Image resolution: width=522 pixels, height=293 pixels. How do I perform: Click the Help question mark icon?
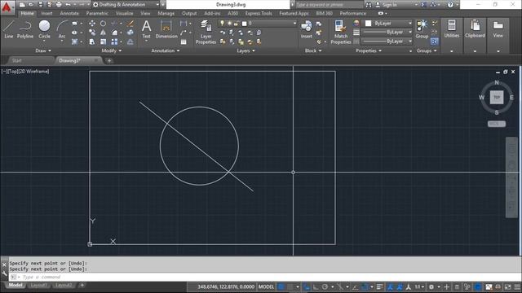pyautogui.click(x=450, y=5)
